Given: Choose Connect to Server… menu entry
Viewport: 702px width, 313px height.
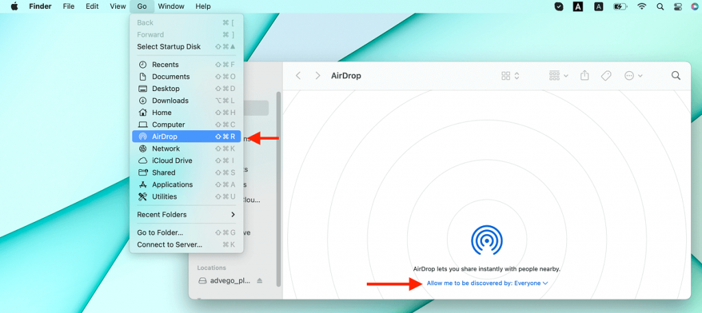Looking at the screenshot, I should [x=186, y=245].
